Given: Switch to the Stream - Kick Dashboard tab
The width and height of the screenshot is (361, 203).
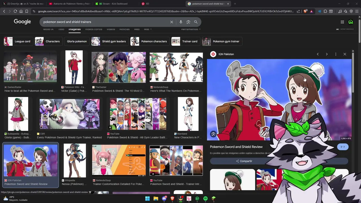Looking at the screenshot, I should (116, 4).
